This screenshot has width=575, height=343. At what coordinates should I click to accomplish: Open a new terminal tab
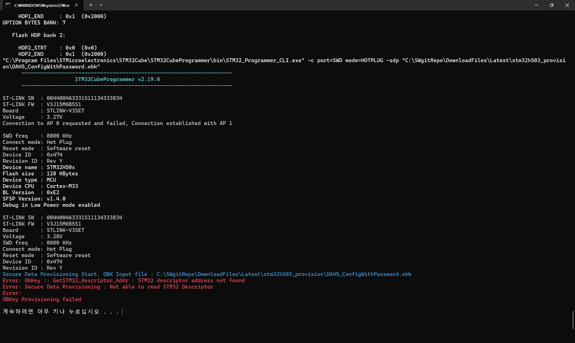90,5
